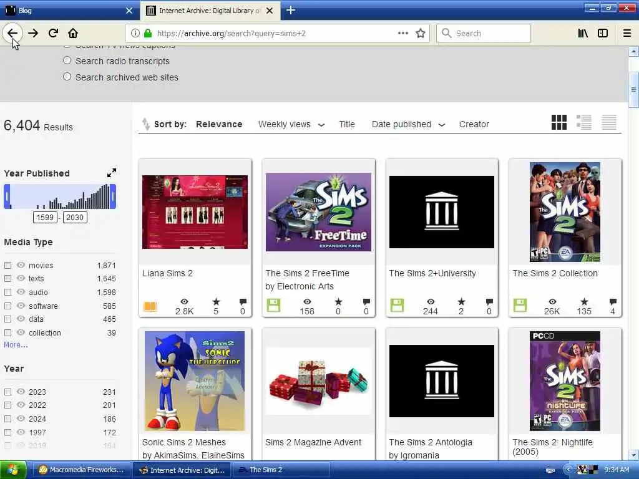Open the Library bookshelf icon
This screenshot has height=479, width=639.
(x=583, y=33)
